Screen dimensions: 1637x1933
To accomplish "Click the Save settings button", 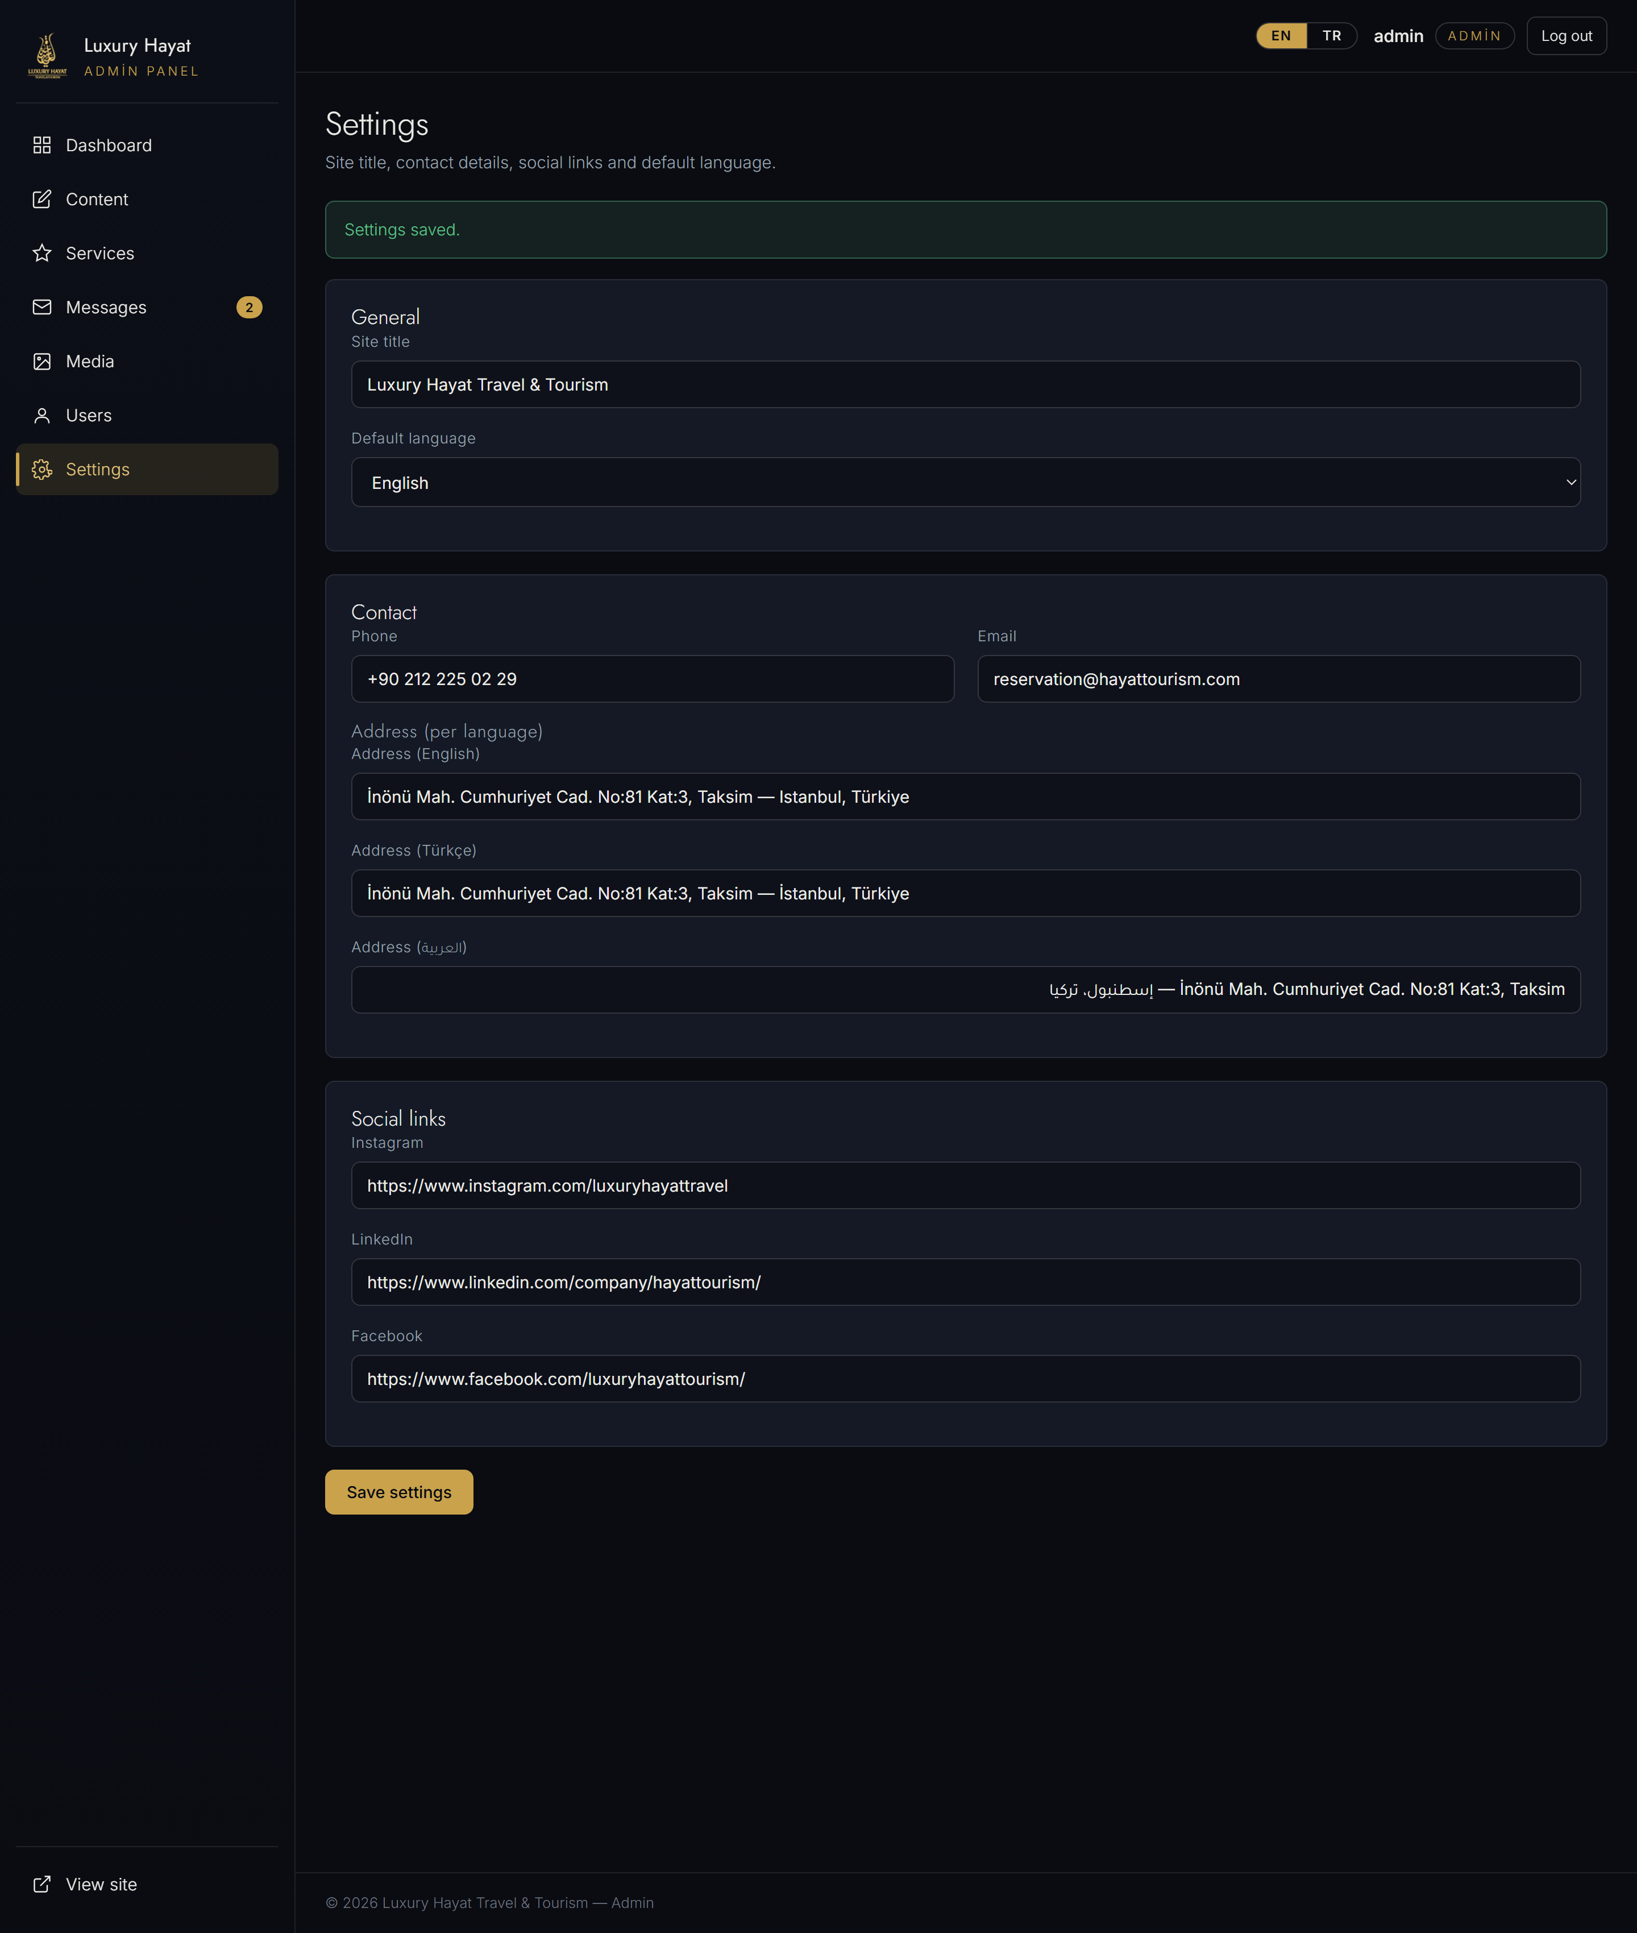I will 399,1492.
